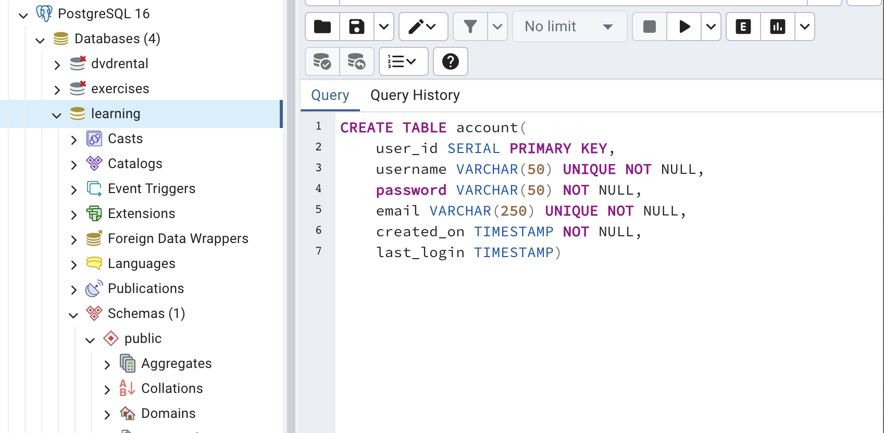Expand the Collations node
884x433 pixels.
point(107,389)
